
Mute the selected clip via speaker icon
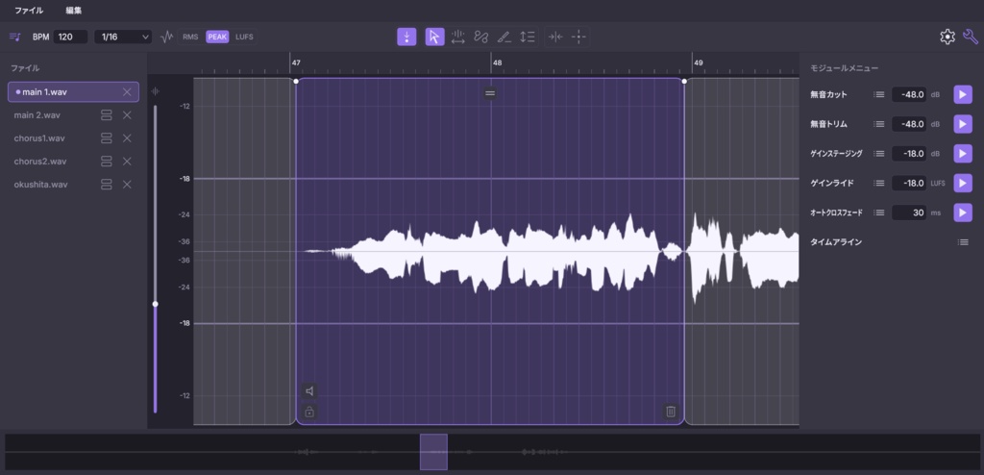click(x=309, y=391)
